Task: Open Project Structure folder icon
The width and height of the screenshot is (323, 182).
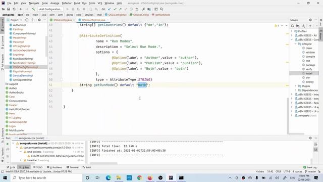Action: 149,9
